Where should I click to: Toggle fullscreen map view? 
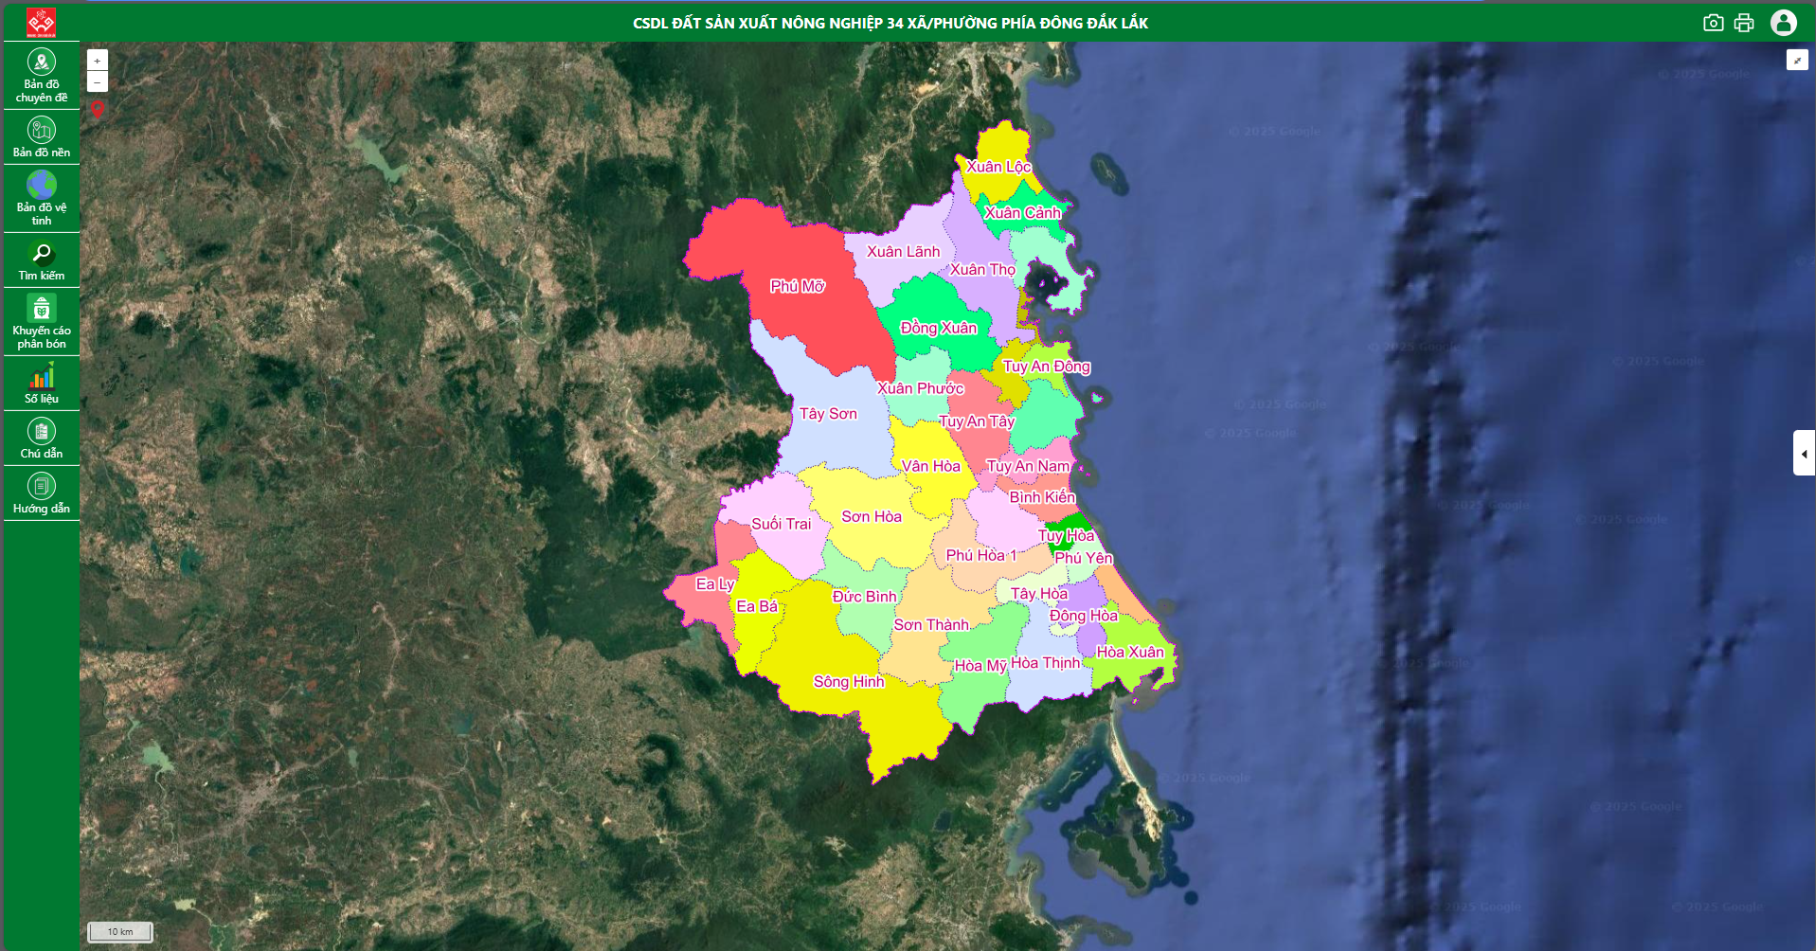point(1797,61)
